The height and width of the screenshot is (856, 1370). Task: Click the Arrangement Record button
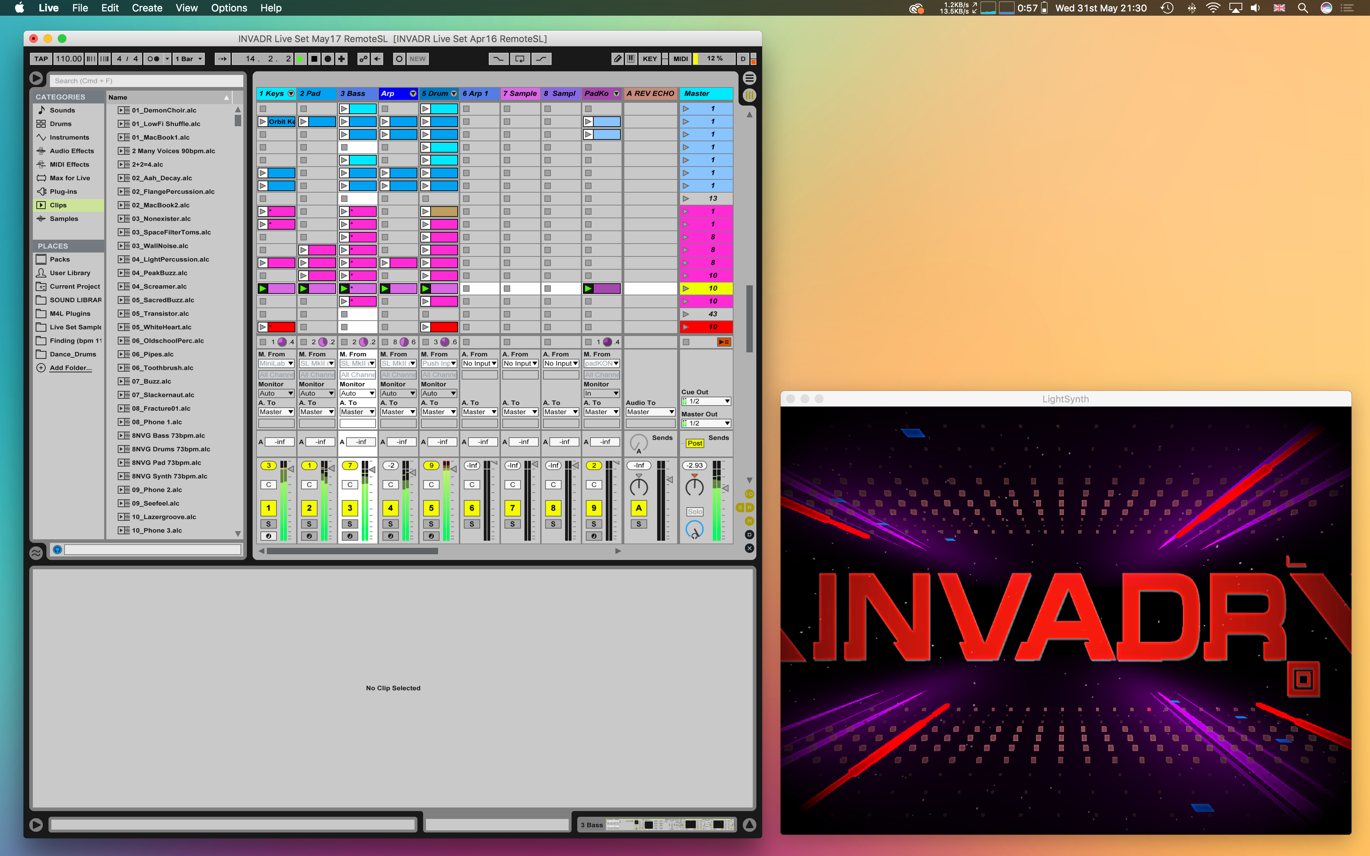coord(328,59)
